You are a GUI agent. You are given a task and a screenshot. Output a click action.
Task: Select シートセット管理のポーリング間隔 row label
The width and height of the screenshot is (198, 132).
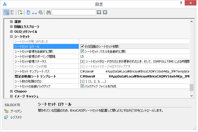click(46, 56)
